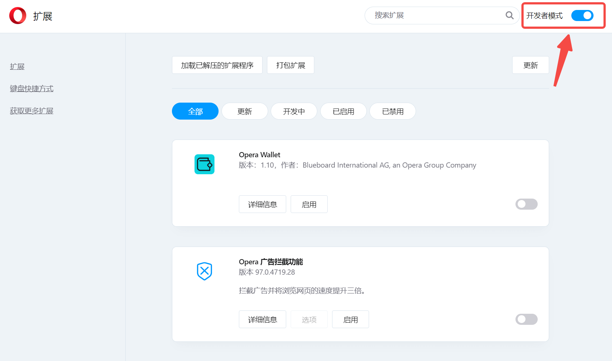Click 启用 button for Opera 广告拦截功能

[350, 320]
